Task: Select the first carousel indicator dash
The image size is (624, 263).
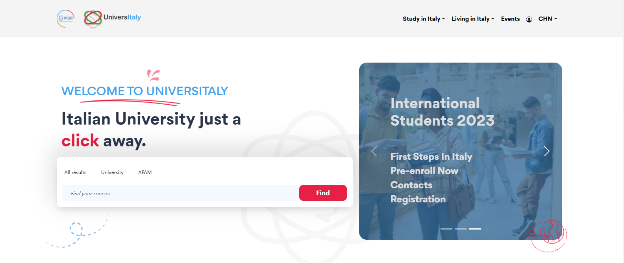Action: coord(446,229)
